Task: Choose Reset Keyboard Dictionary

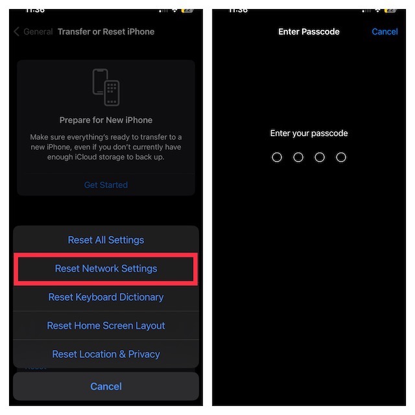Action: [106, 297]
